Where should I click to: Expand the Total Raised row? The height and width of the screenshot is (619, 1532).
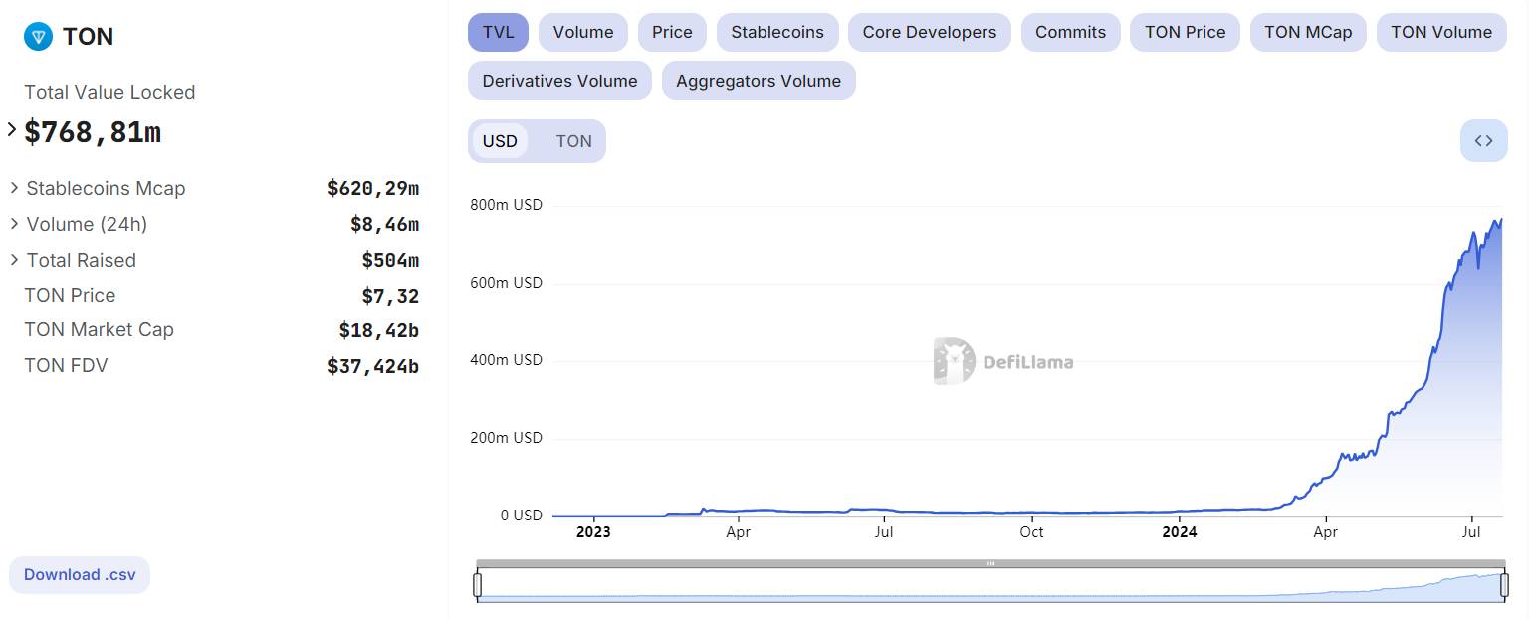tap(15, 260)
